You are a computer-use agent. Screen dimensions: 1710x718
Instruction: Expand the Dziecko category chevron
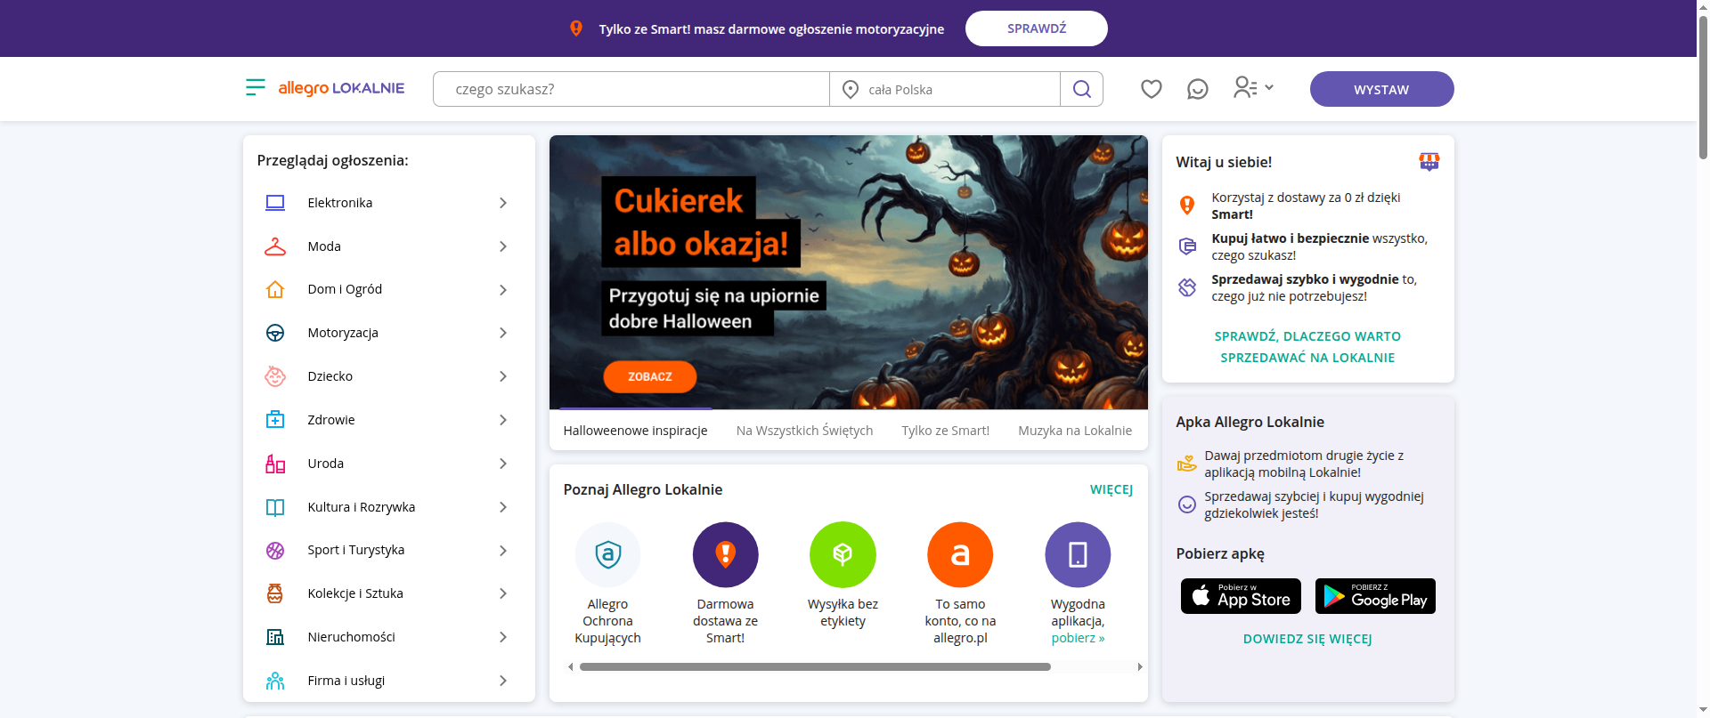(x=503, y=376)
